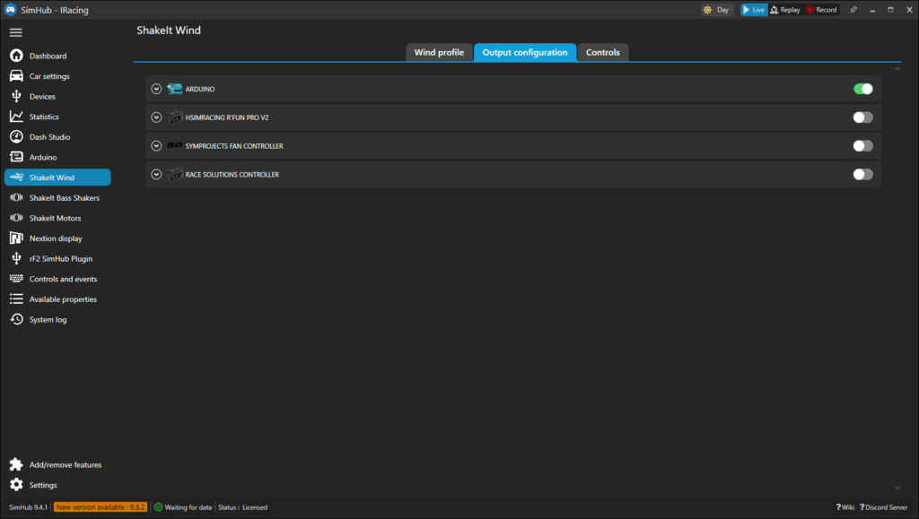
Task: Open the Controls tab
Action: (x=602, y=53)
